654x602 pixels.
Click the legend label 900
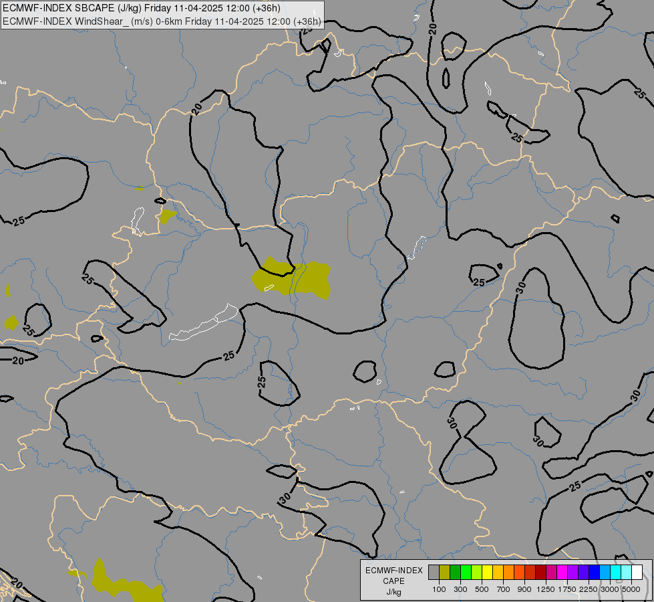524,589
